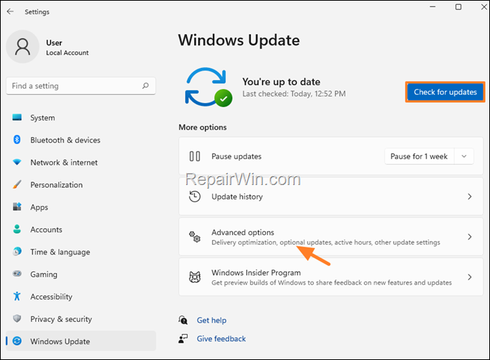Click Windows Insider Program title text
This screenshot has width=490, height=360.
(256, 273)
